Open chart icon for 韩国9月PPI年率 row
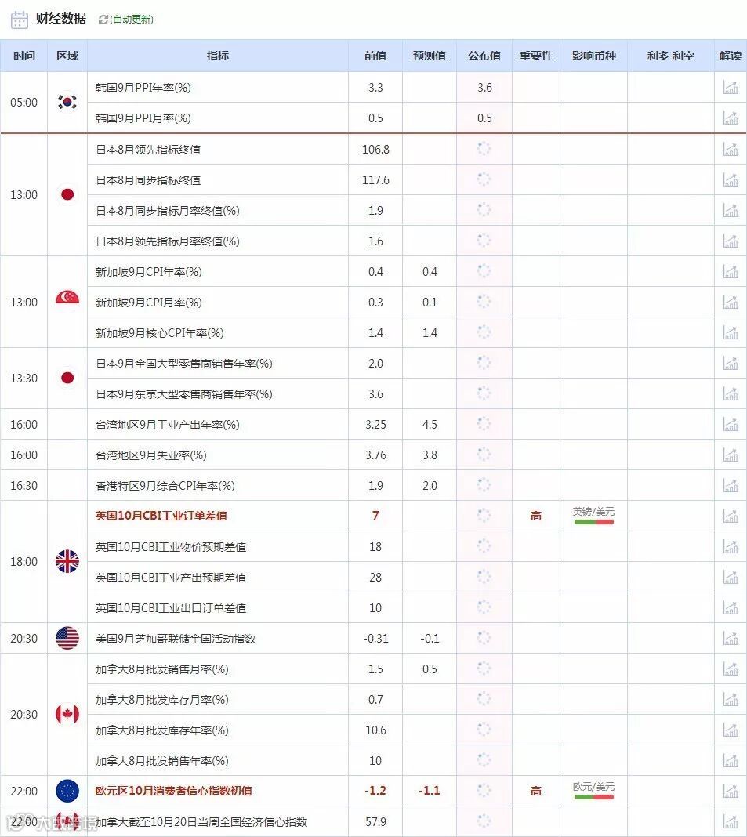The image size is (747, 837). coord(730,87)
